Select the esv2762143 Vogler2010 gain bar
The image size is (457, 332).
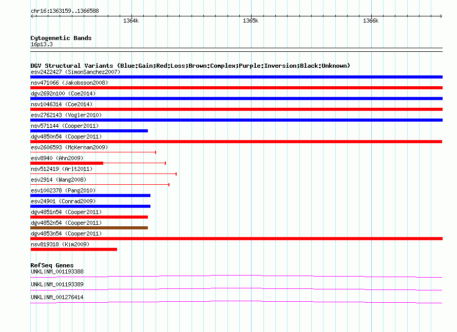(x=236, y=120)
